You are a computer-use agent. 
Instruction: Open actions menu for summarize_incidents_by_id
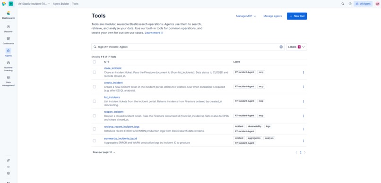303,141
